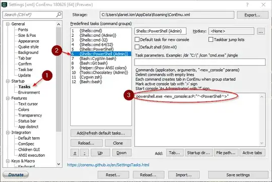Select task {Shells::cmd 64/32}
Viewport: 272px width, 182px height.
[x=101, y=45]
